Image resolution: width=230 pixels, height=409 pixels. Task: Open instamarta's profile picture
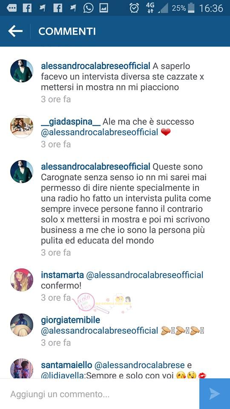point(22,280)
